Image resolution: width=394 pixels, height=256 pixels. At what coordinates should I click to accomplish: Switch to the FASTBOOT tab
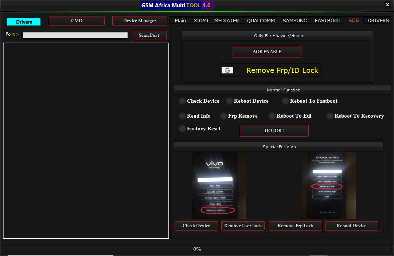point(327,21)
